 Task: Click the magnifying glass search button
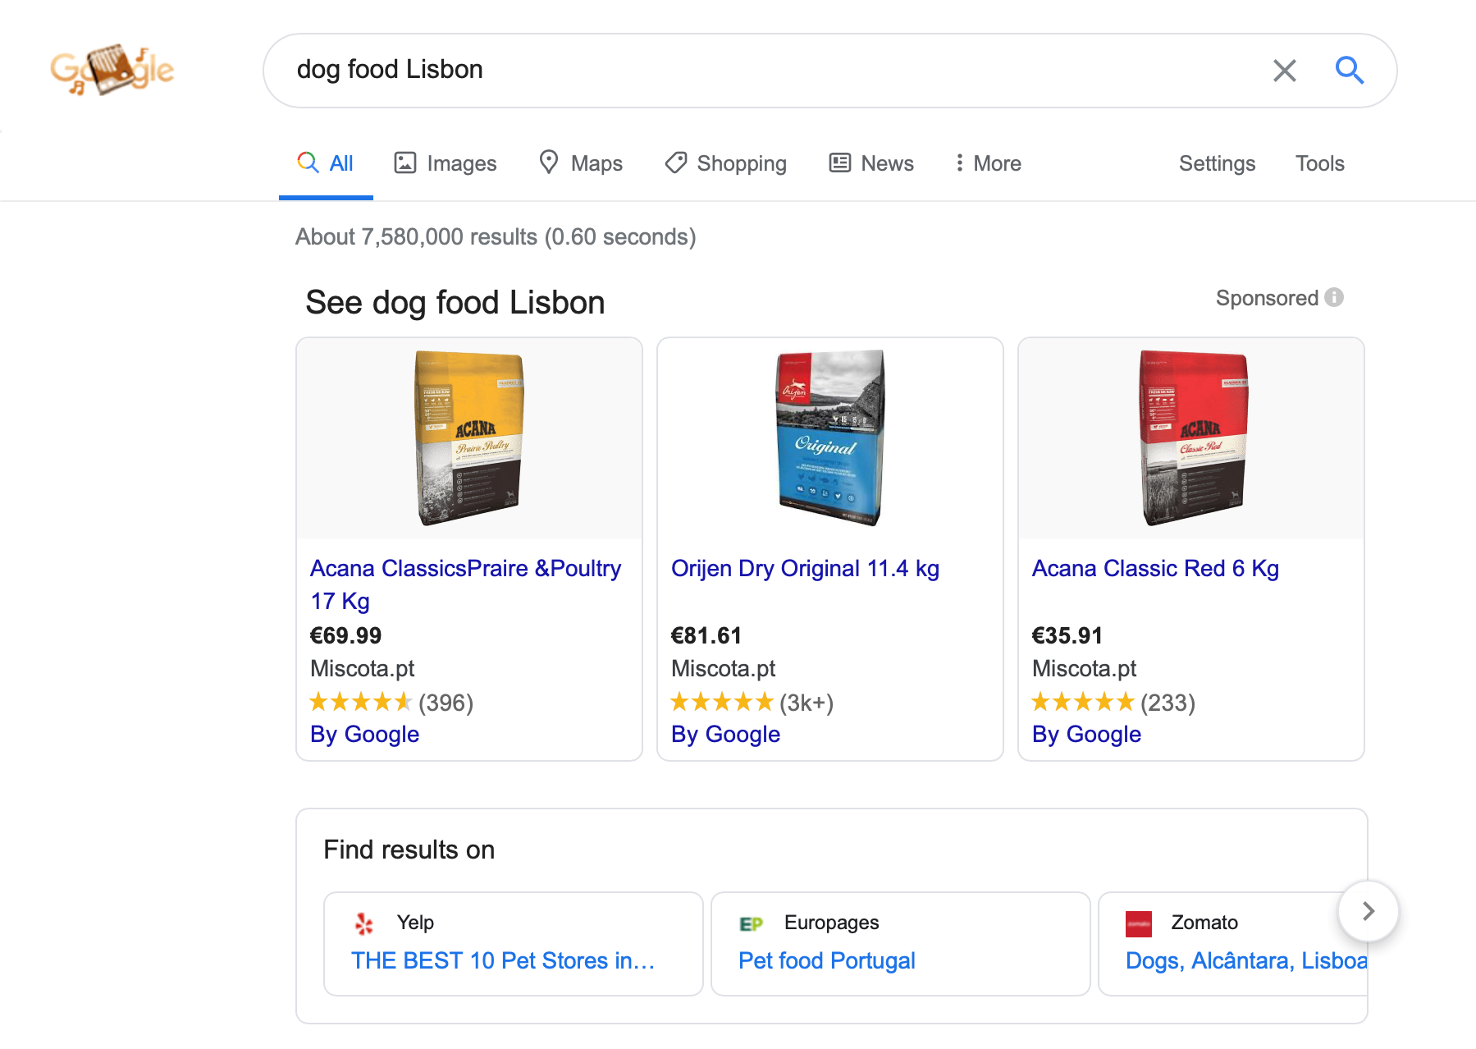[1350, 71]
